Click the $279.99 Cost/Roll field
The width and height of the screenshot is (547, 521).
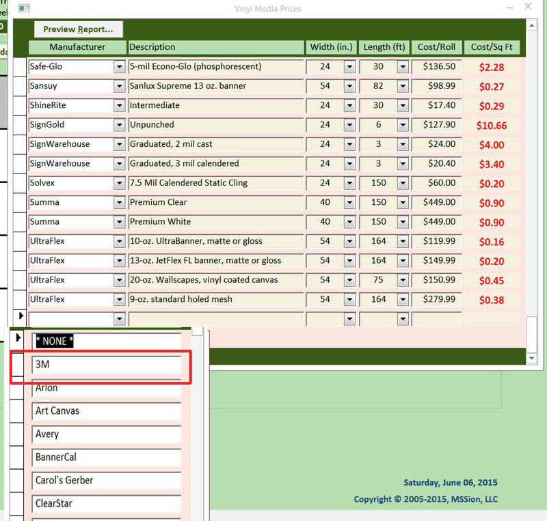coord(437,299)
